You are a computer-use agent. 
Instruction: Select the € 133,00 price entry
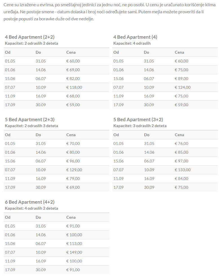click(183, 170)
